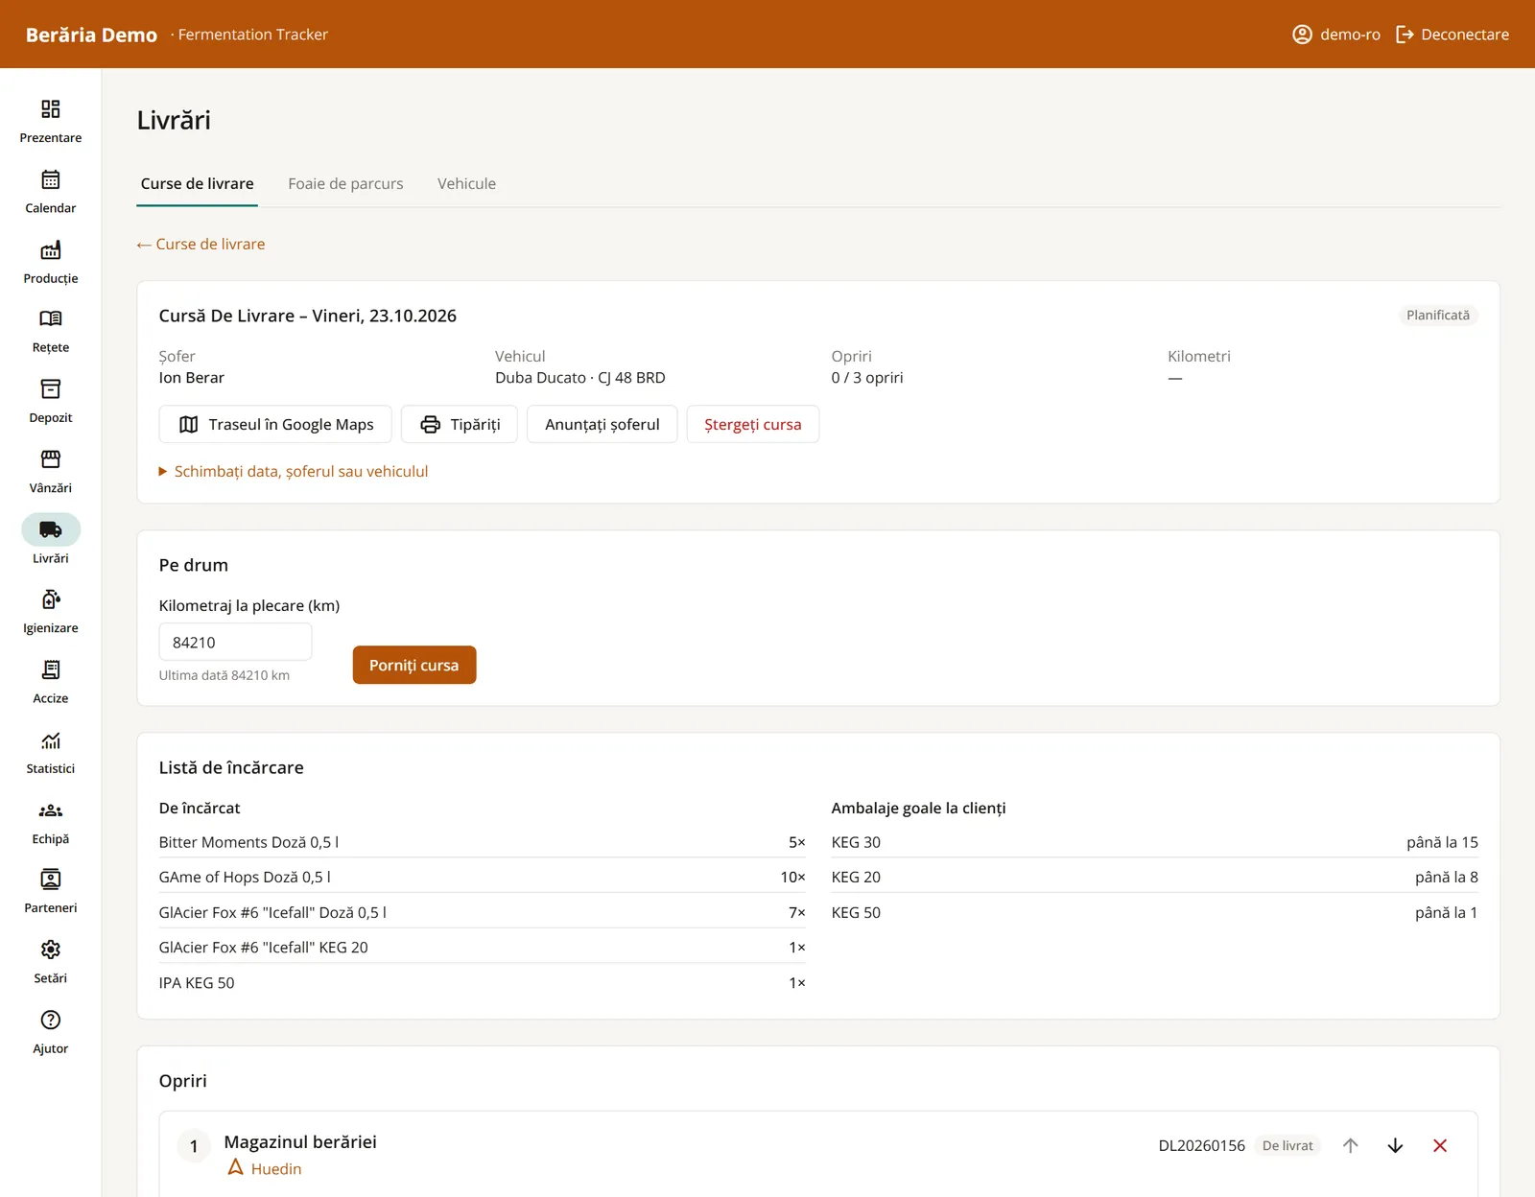Click the Duba Ducato · CJ 48 BRD vehicle
Viewport: 1535px width, 1197px height.
point(580,378)
